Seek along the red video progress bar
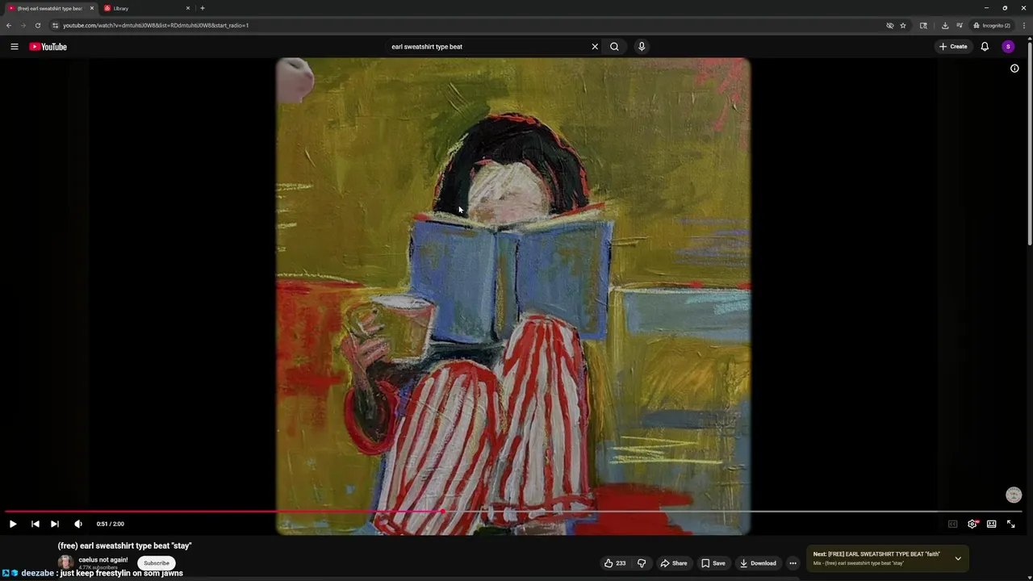Viewport: 1033px width, 581px height. (513, 512)
